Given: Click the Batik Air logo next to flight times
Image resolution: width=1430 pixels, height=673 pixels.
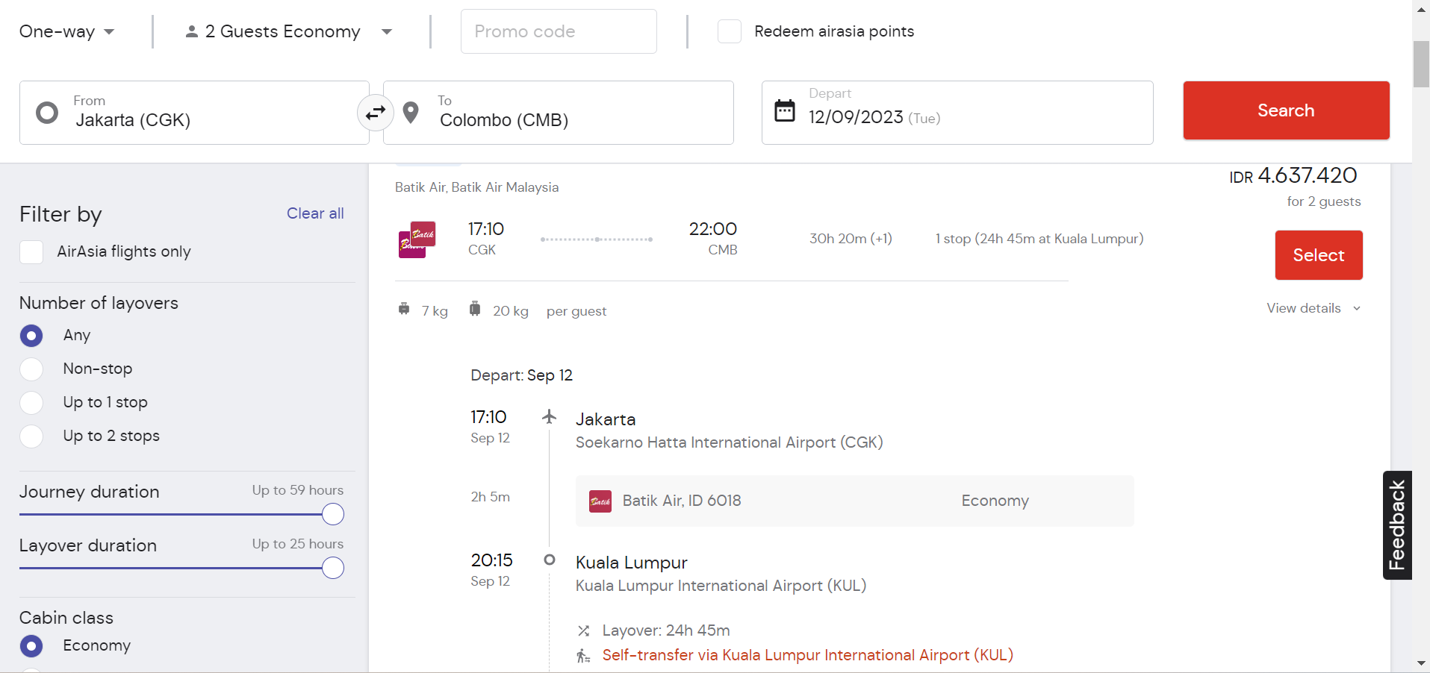Looking at the screenshot, I should point(417,240).
